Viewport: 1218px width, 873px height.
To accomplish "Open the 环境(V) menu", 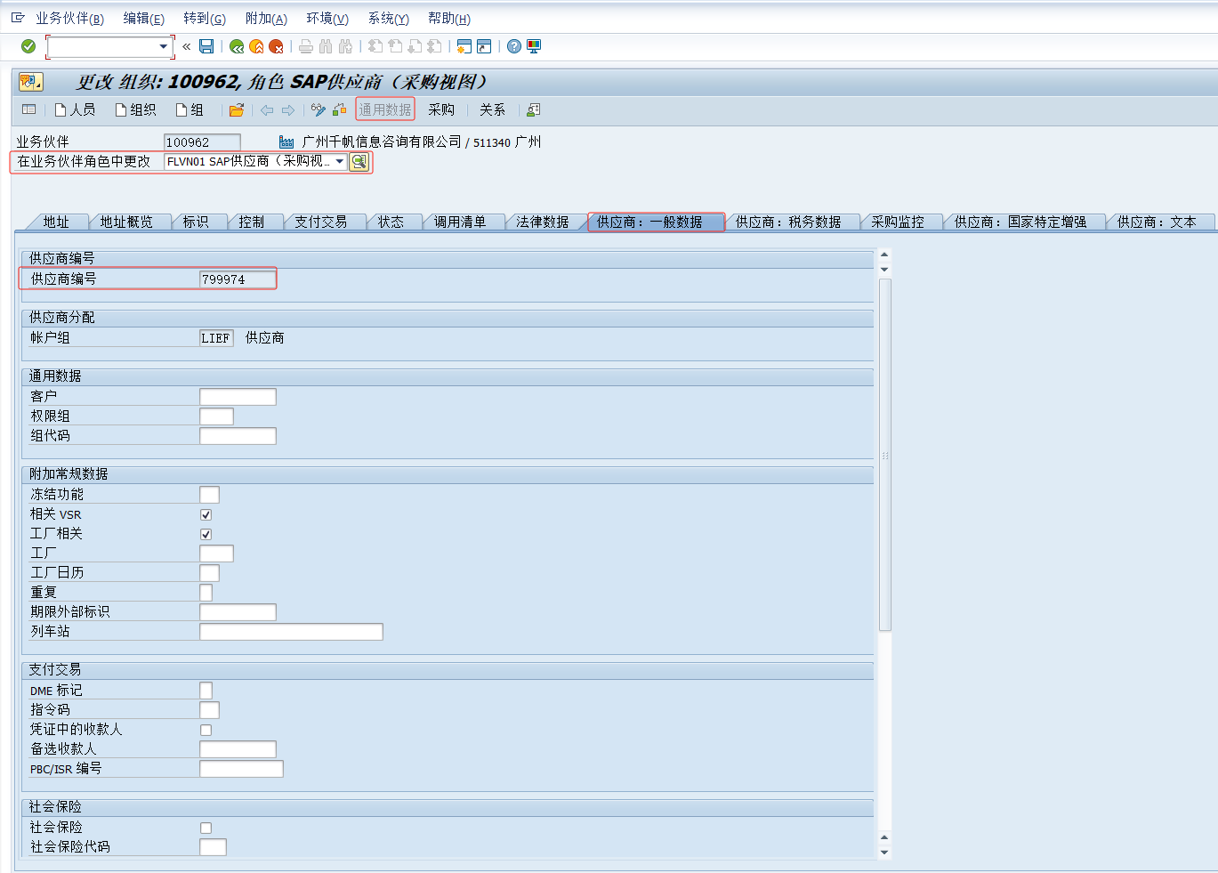I will tap(327, 18).
